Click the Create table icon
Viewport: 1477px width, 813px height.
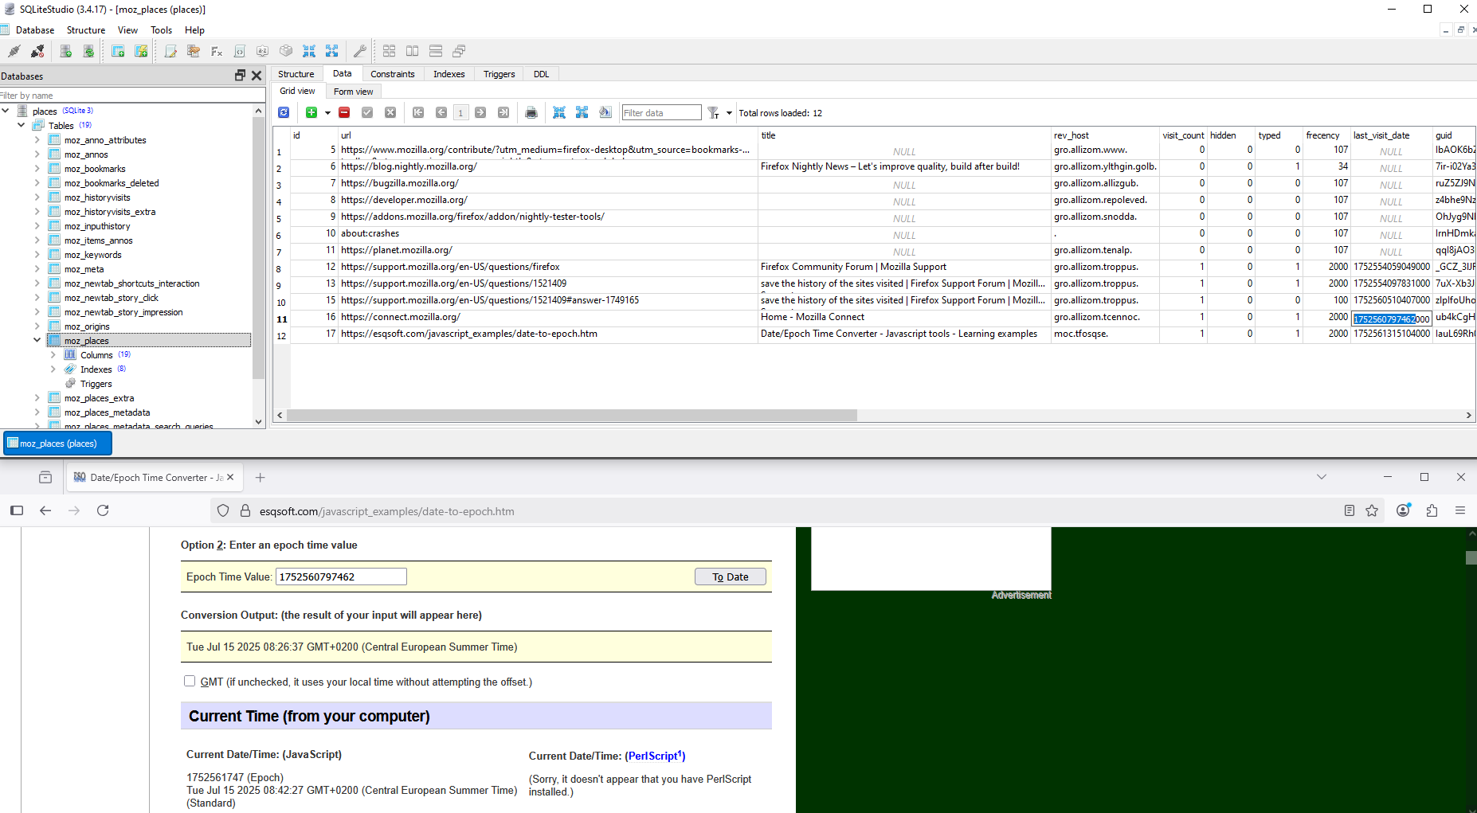coord(118,51)
